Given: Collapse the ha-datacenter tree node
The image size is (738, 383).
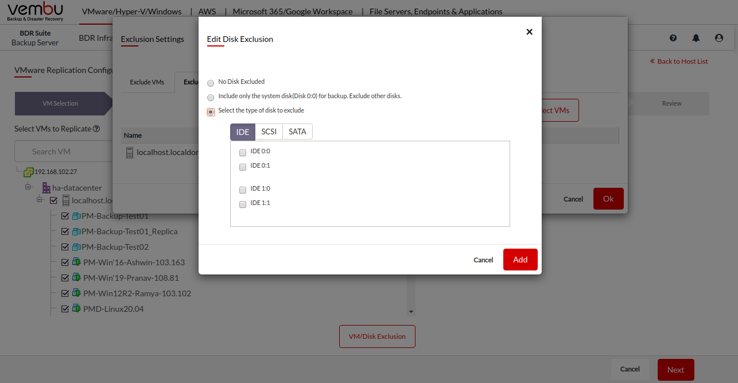Looking at the screenshot, I should pyautogui.click(x=28, y=187).
